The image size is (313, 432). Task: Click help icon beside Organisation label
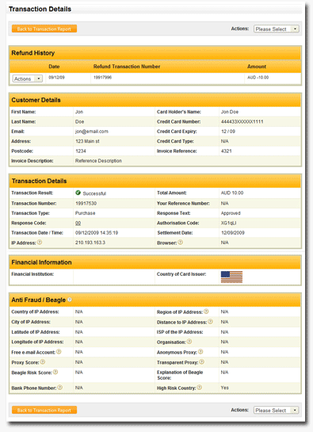189,342
